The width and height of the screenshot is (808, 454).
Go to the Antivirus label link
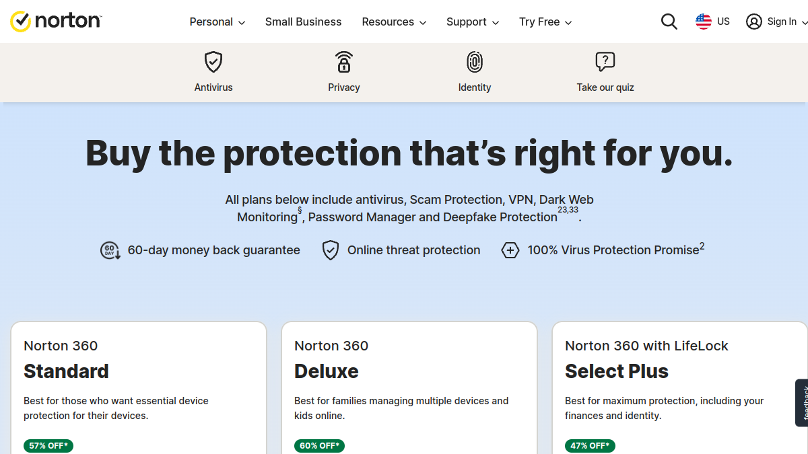(213, 87)
